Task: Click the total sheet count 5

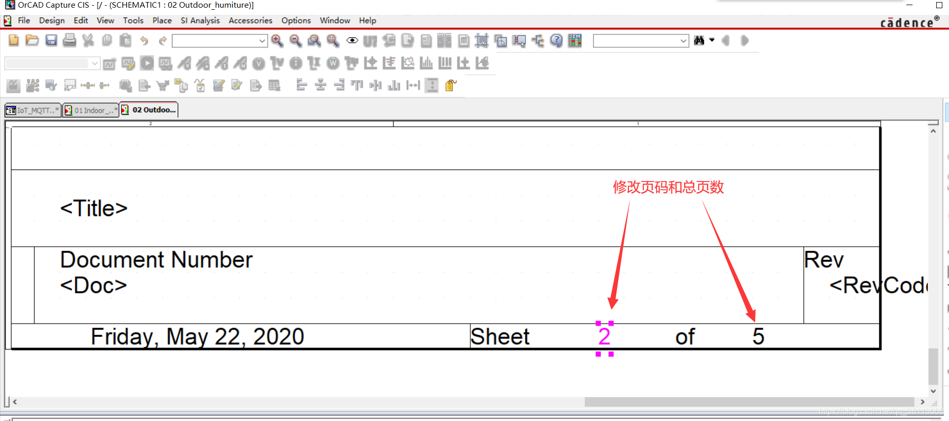Action: click(758, 337)
